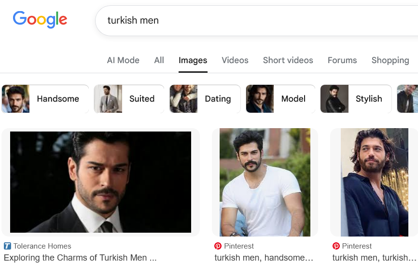
Task: Select the Images tab
Action: [193, 60]
